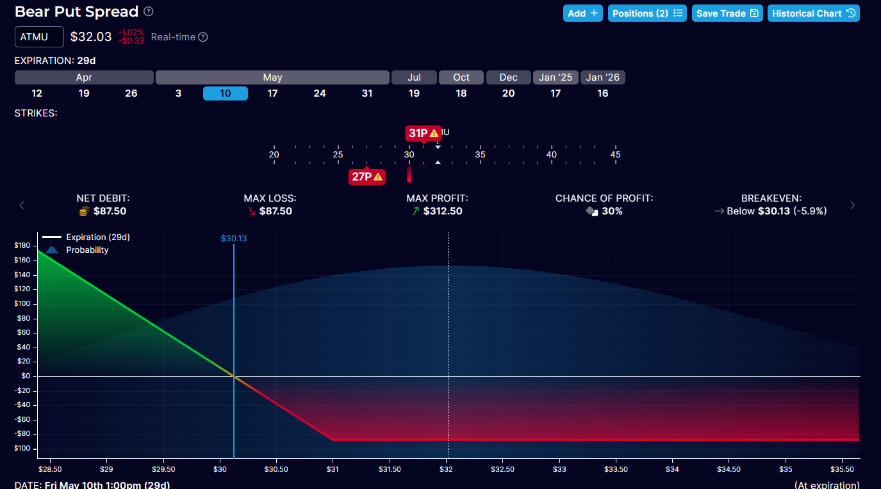Select the May expiration month

[x=273, y=77]
